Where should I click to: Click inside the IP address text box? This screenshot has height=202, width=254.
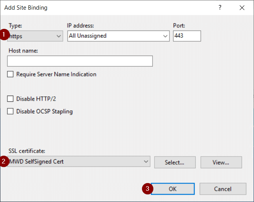pos(114,36)
